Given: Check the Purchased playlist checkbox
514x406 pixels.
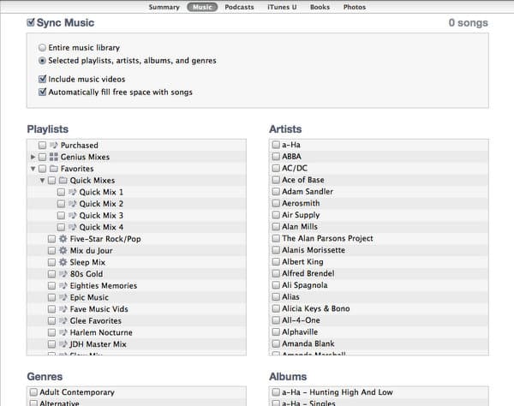Looking at the screenshot, I should click(42, 145).
